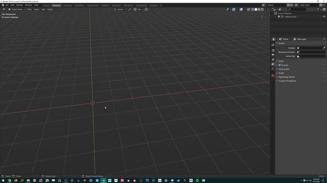Open the Window menu
Viewport: 327px width, 183px height.
29,5
